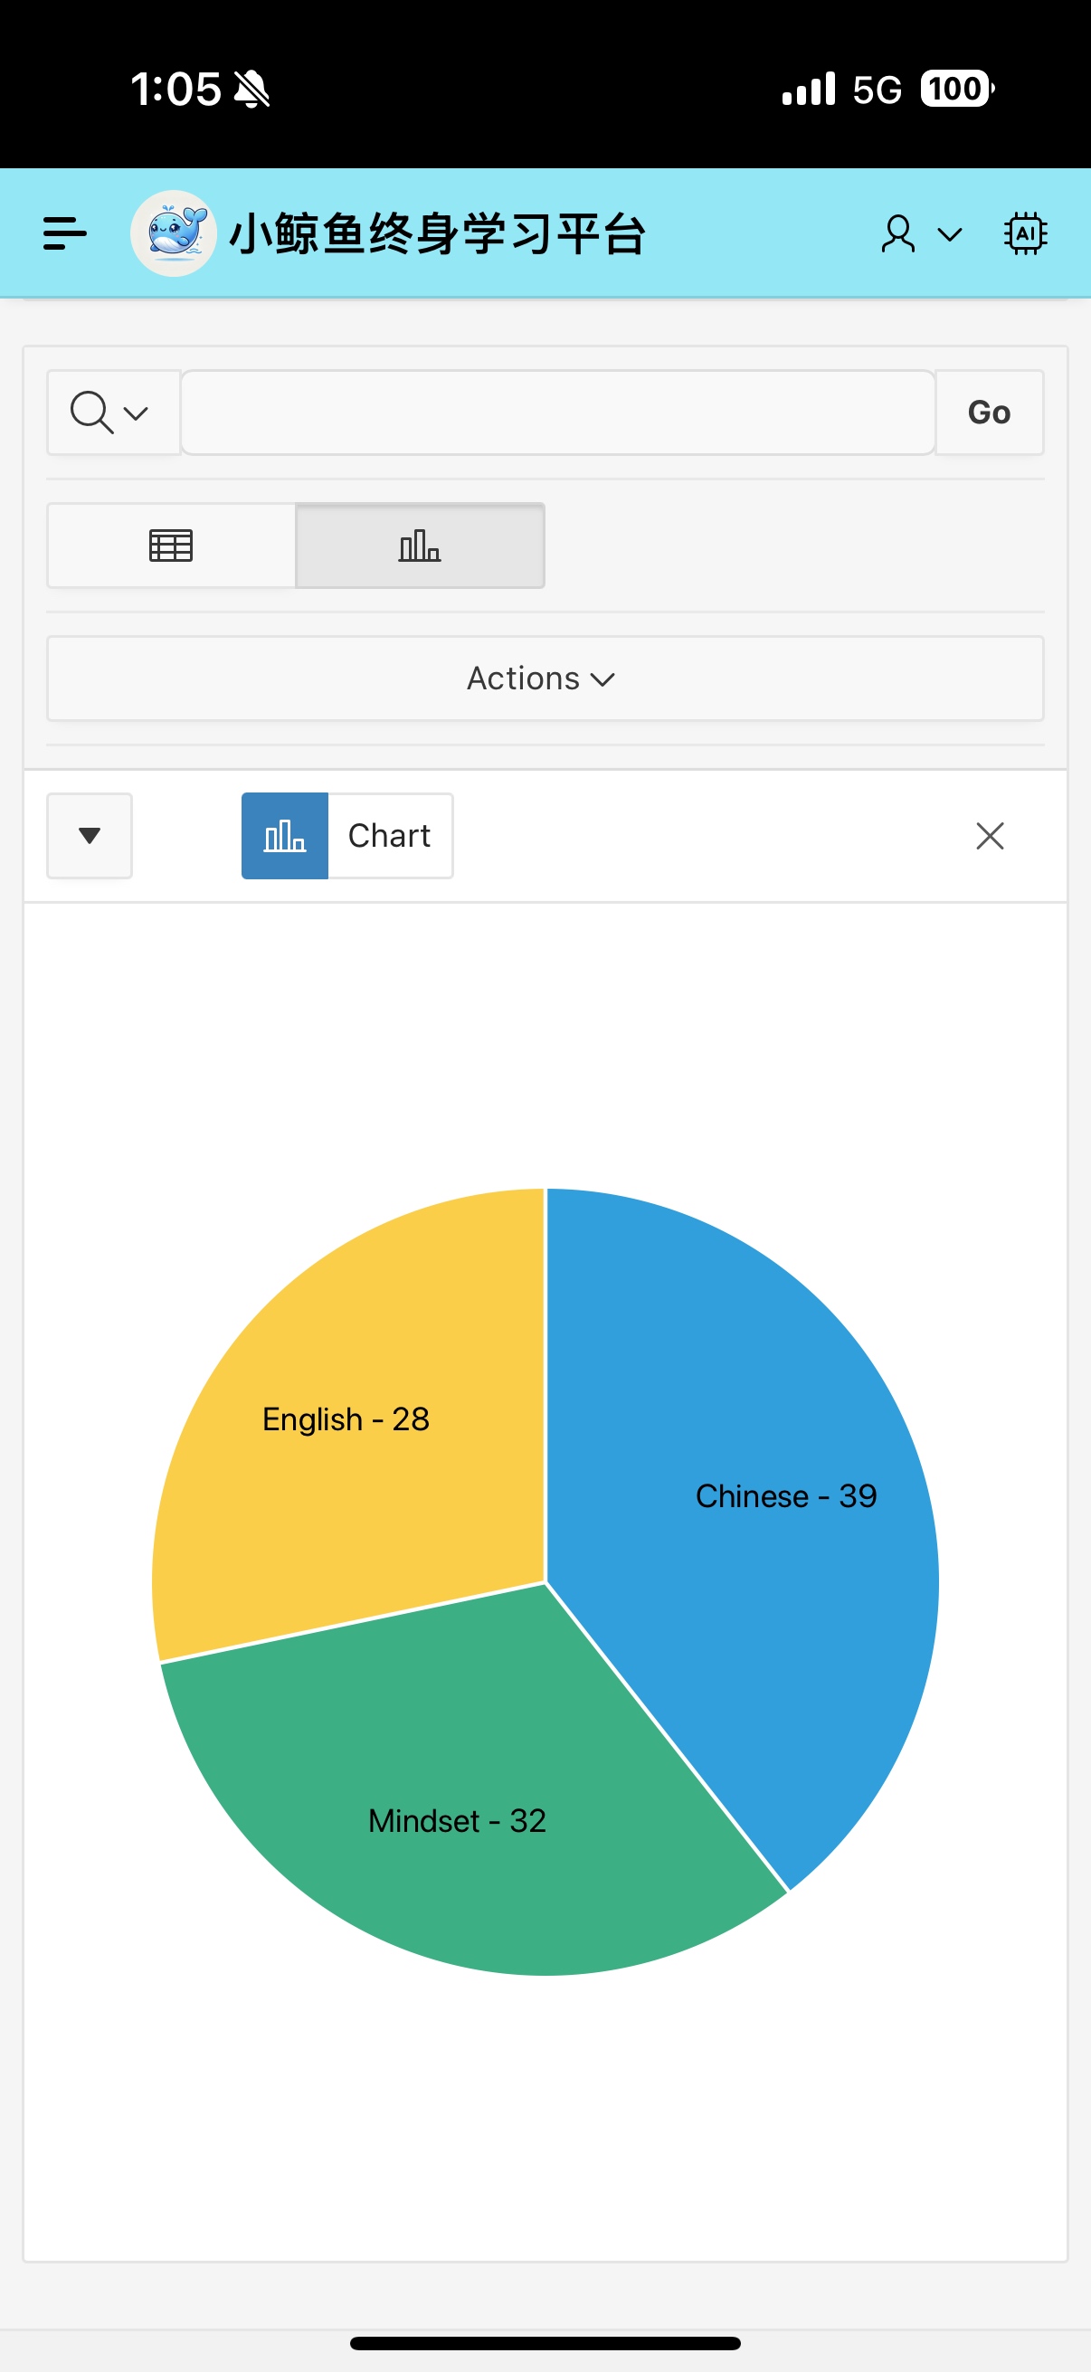
Task: Open the Chart settings label
Action: (389, 836)
